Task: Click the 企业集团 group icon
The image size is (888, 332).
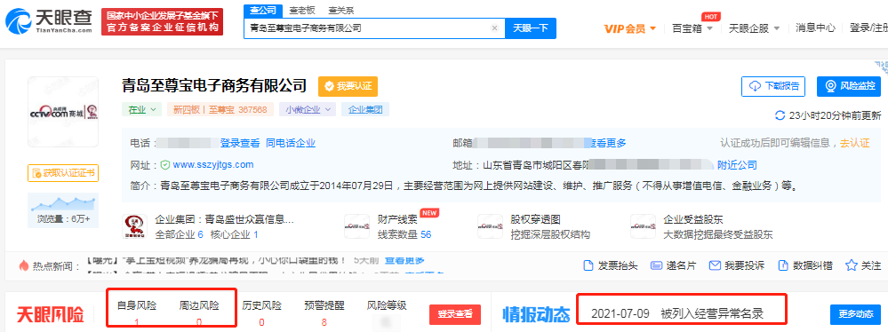Action: (x=135, y=226)
